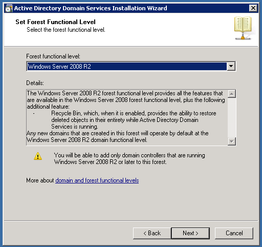Select the Windows Server 2008 R2 combo box
The image size is (262, 247).
point(131,66)
